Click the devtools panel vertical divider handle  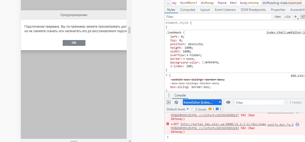(129, 30)
